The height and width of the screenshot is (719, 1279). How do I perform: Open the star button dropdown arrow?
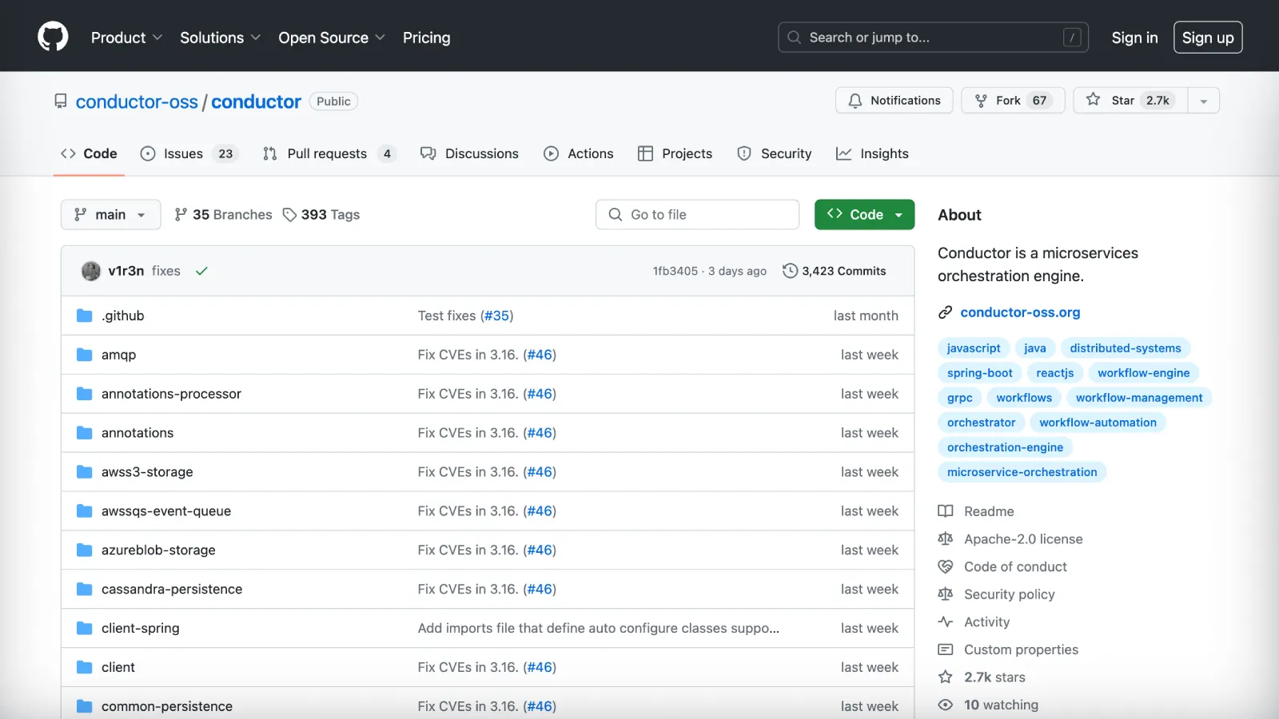[1204, 101]
